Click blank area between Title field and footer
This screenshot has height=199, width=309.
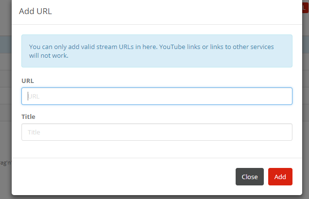[156, 149]
